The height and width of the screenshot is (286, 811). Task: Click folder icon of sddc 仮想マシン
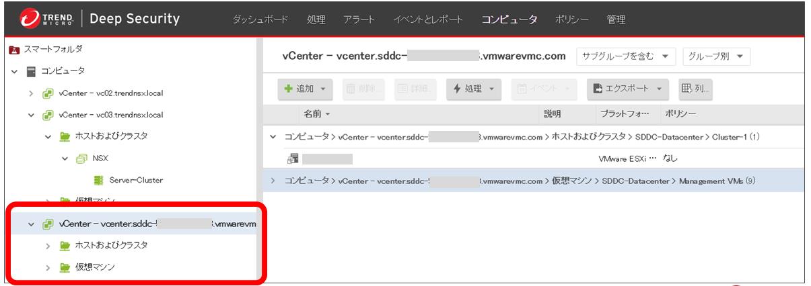click(x=65, y=267)
